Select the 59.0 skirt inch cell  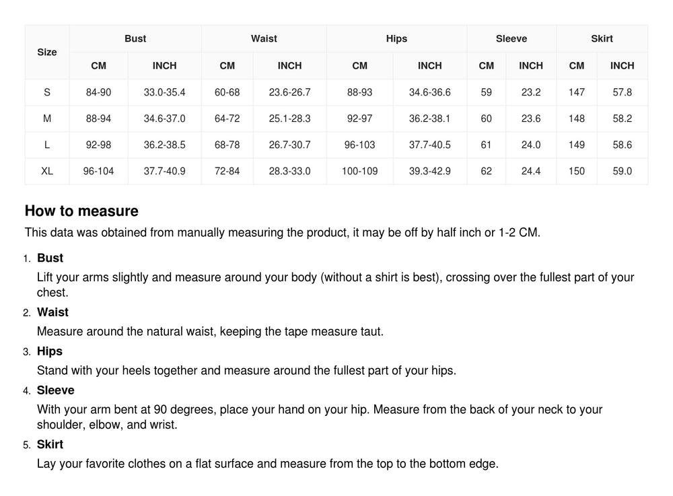(x=622, y=171)
